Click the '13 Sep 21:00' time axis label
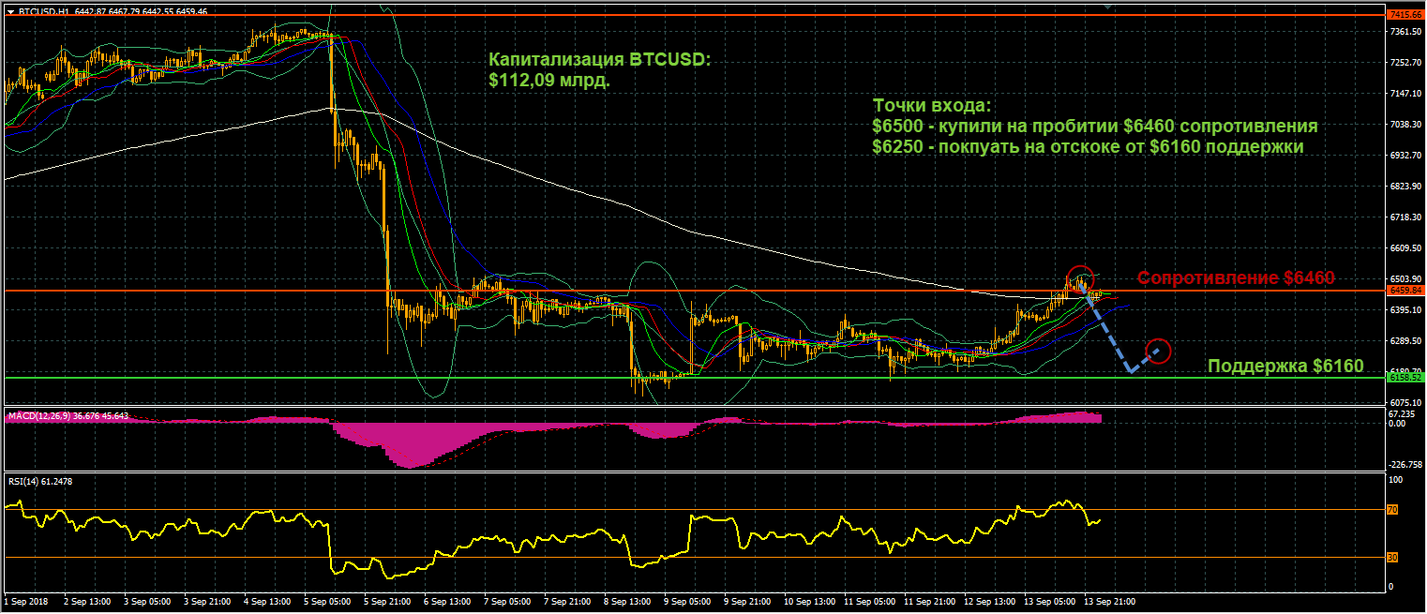 pos(1108,600)
